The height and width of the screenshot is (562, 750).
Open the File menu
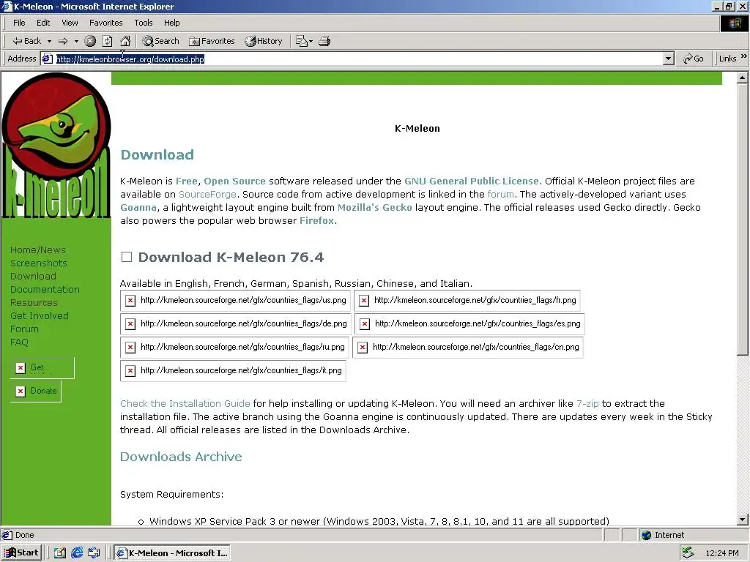[19, 23]
